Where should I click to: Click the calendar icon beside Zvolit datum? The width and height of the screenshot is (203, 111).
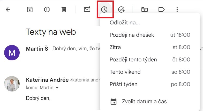pos(113,101)
